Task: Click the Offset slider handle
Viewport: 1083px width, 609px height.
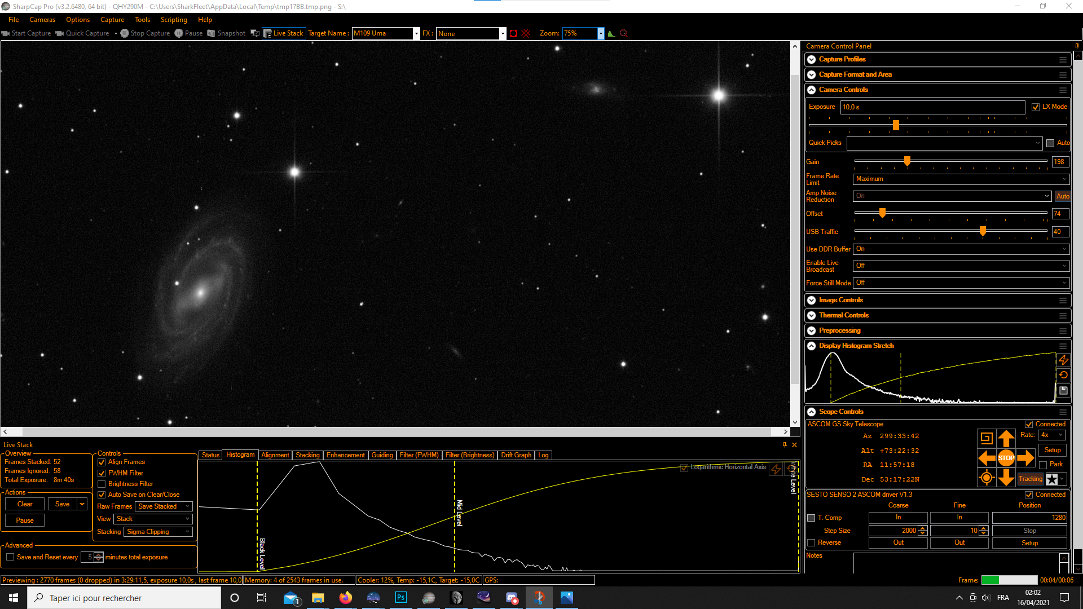Action: tap(882, 213)
